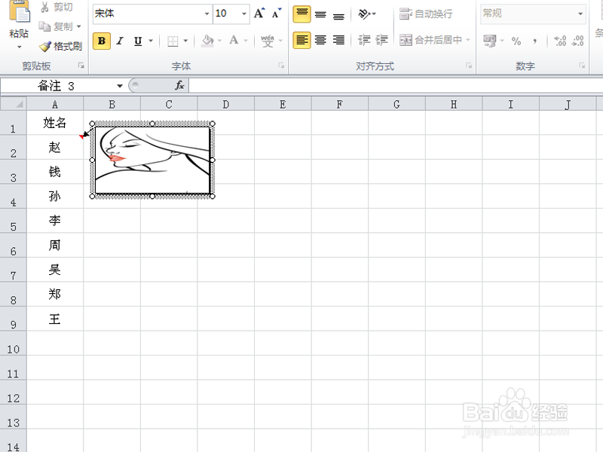Activate the Format Painter (格式刷)
This screenshot has height=452, width=603.
60,46
